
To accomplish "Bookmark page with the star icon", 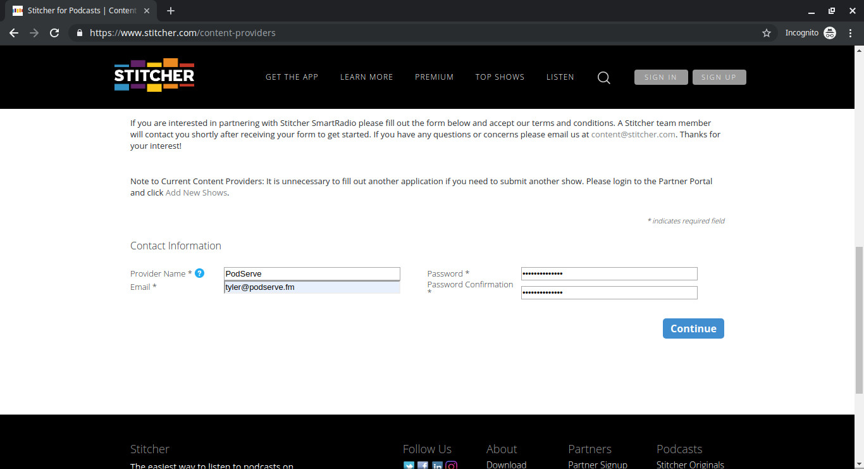I will pos(767,33).
